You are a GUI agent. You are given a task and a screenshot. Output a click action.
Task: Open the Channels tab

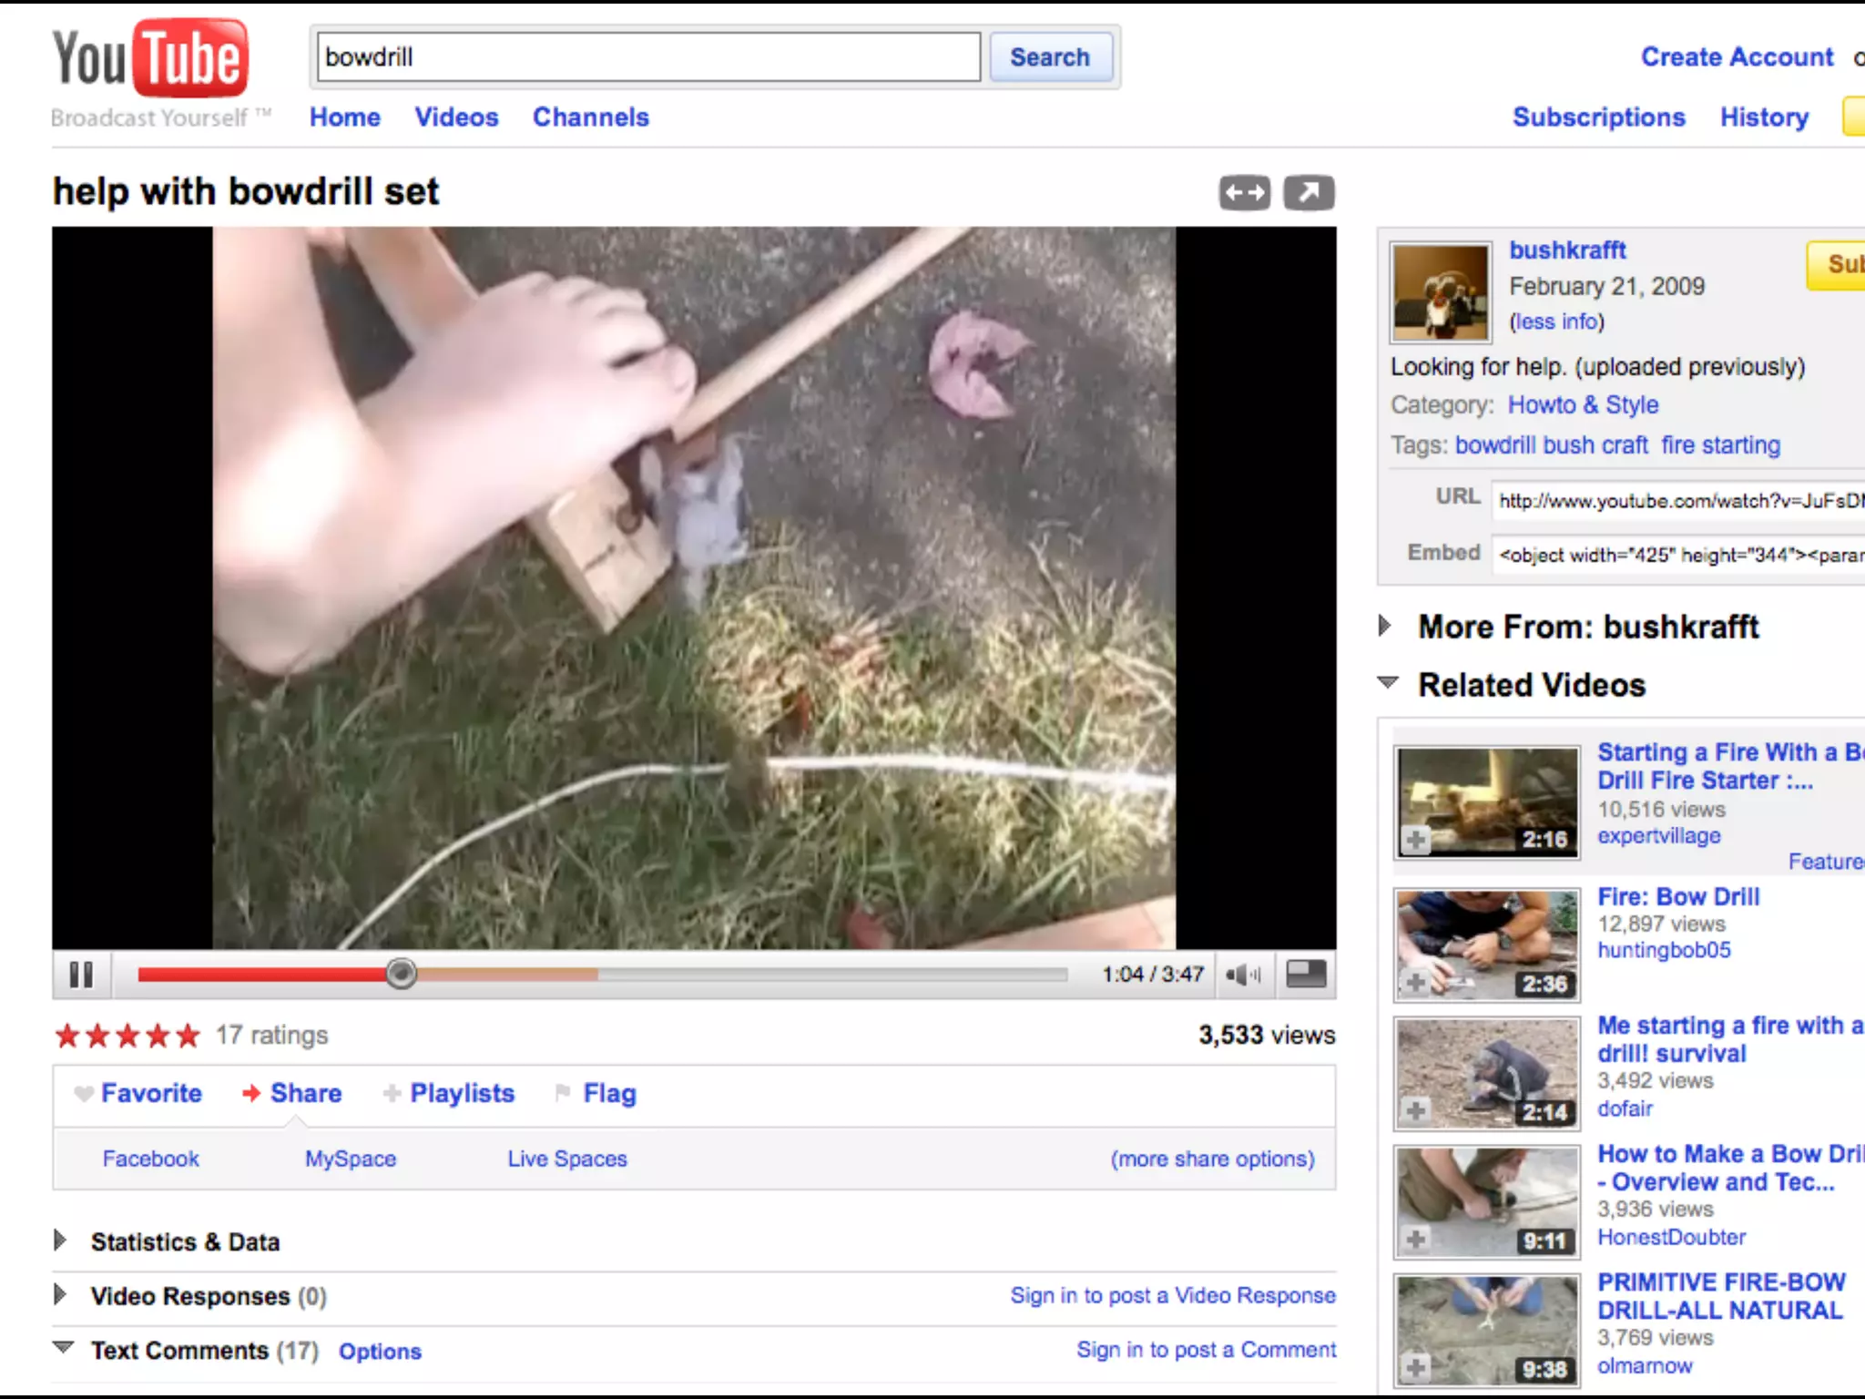pyautogui.click(x=590, y=117)
